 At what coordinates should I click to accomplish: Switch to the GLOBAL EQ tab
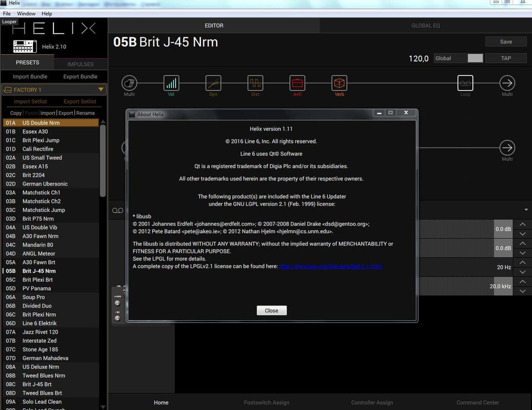tap(426, 26)
